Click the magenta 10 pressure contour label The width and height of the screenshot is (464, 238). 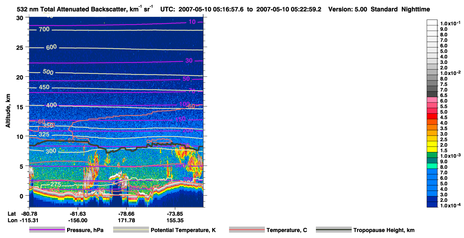[x=192, y=22]
